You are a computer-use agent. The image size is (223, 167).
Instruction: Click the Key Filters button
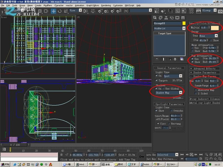tap(168, 159)
